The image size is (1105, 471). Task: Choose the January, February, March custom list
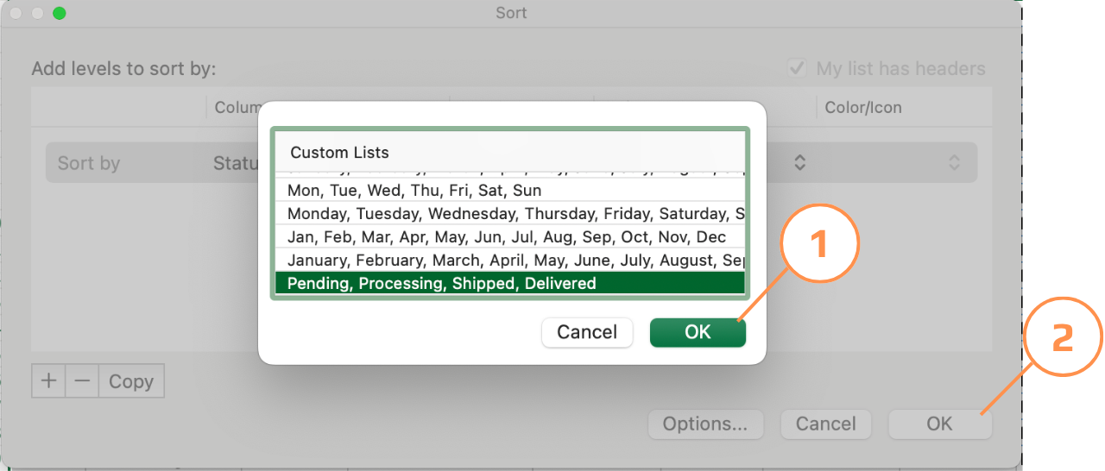click(x=509, y=260)
